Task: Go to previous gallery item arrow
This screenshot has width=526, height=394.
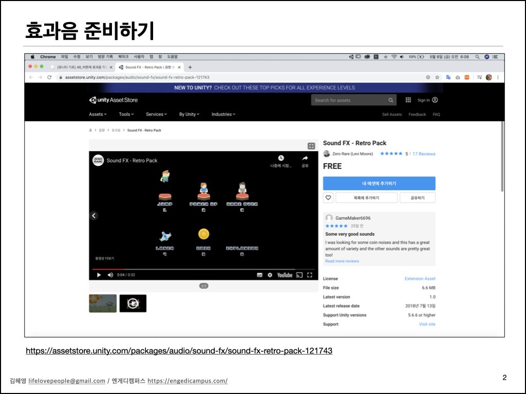Action: (94, 215)
